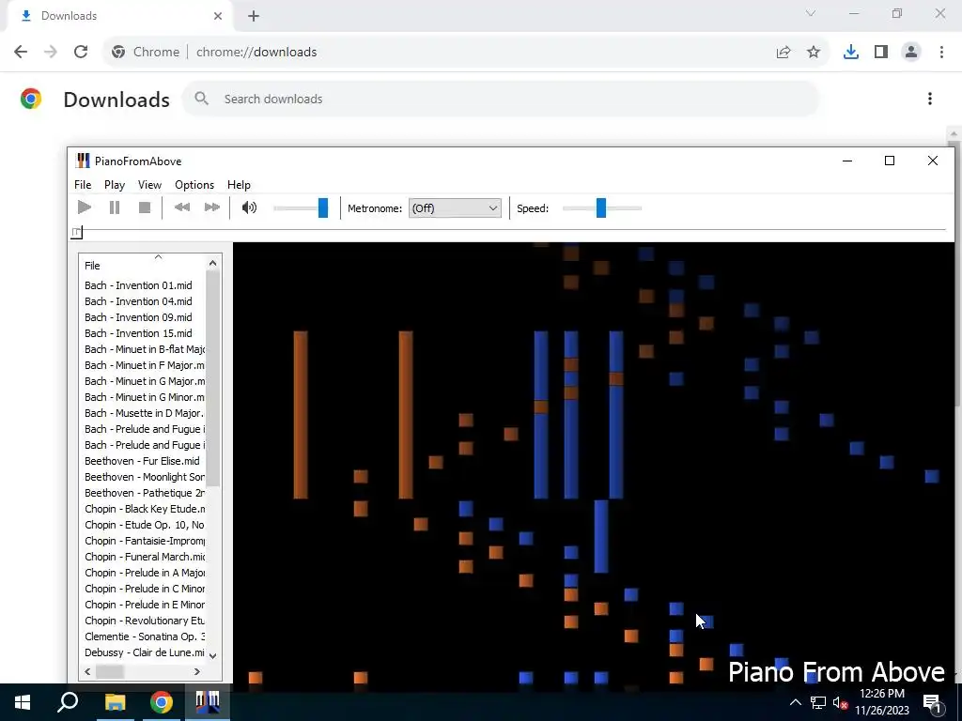Stop playback with the Stop button
Screen dimensions: 962x721
(145, 207)
